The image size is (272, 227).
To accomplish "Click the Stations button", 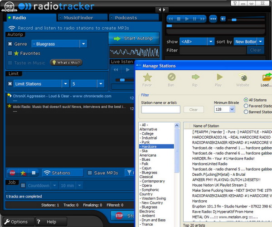I will [x=63, y=173].
